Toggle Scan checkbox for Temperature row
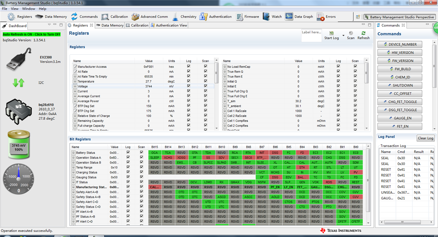Image resolution: width=438 pixels, height=237 pixels. [205, 81]
